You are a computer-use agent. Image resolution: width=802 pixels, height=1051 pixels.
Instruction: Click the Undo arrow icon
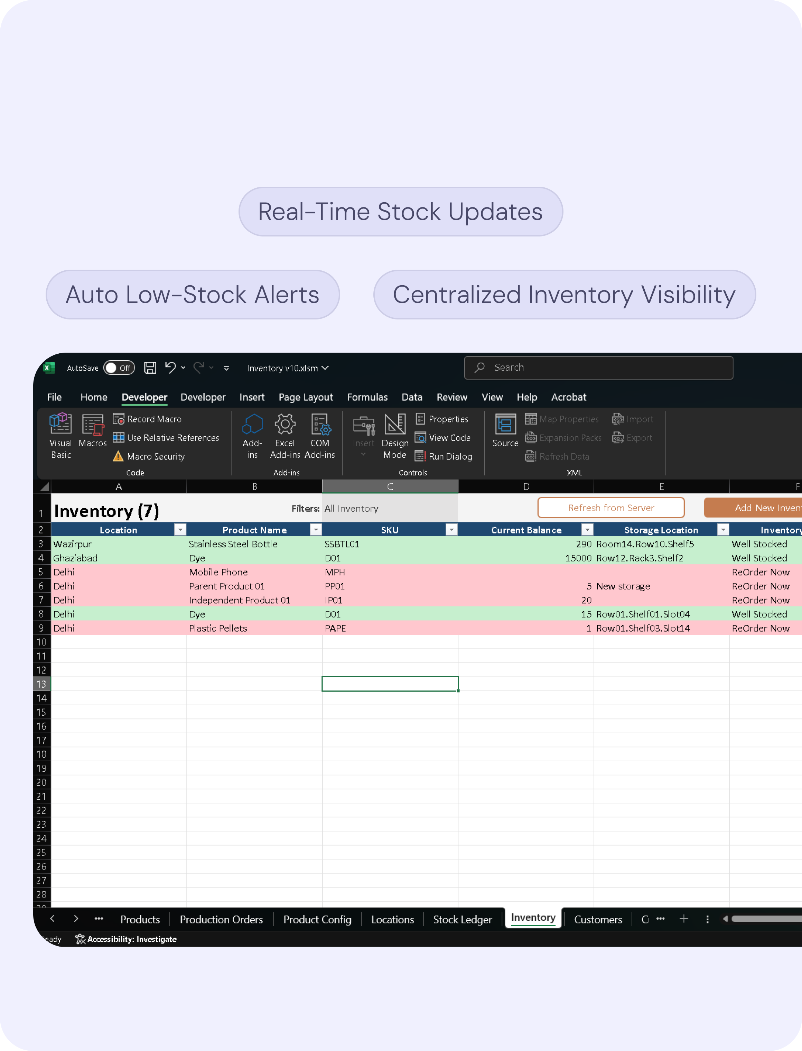(x=170, y=367)
